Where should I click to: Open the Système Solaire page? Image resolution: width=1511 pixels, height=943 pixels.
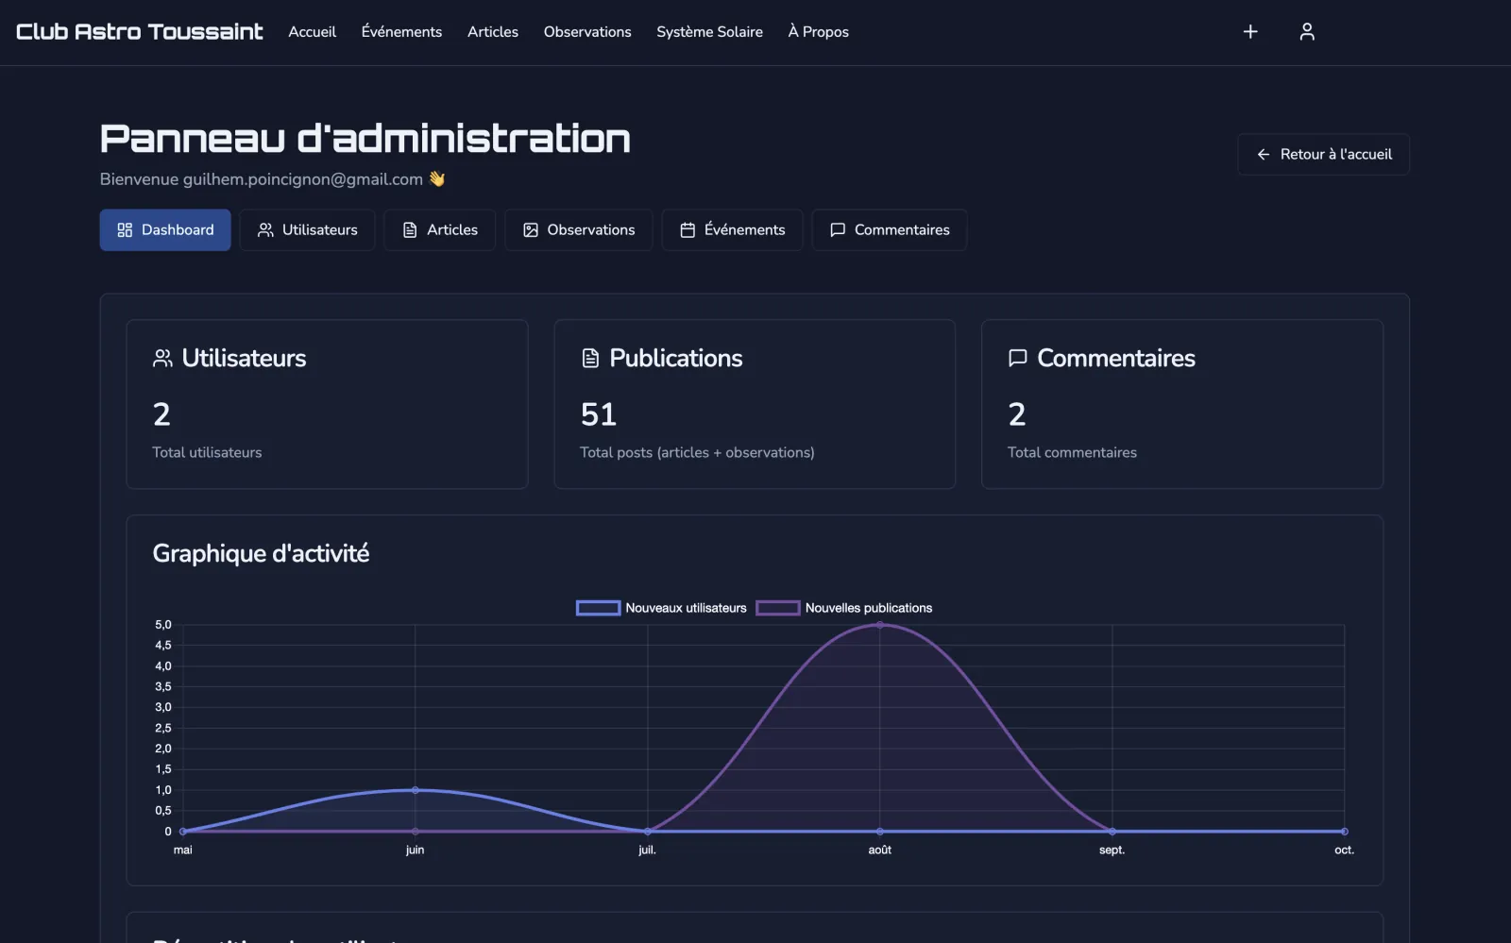710,32
